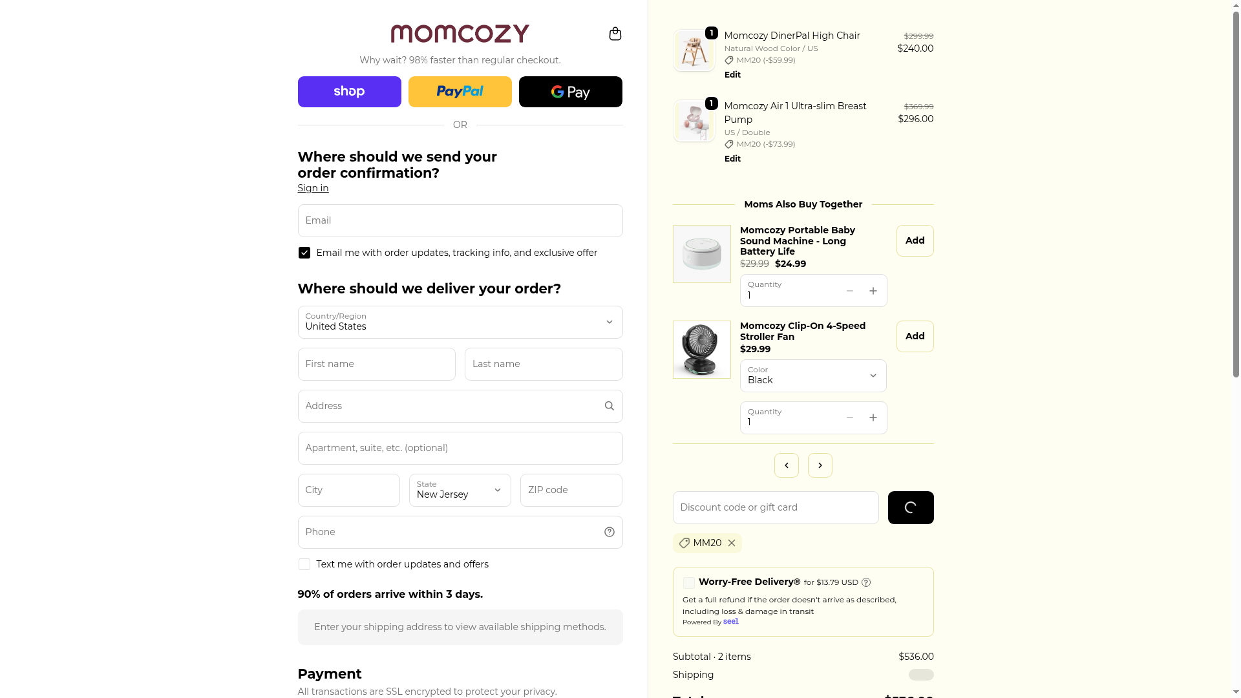Click the phone field help icon

click(x=609, y=532)
